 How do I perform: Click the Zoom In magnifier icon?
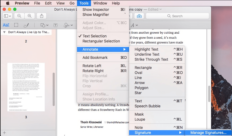click(29, 16)
